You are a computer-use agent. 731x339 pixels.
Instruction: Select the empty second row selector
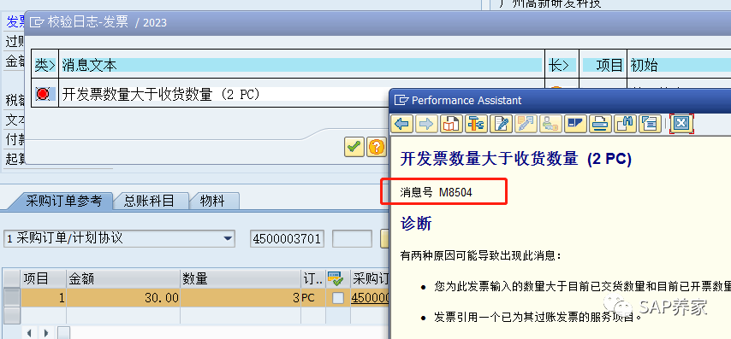[12, 316]
